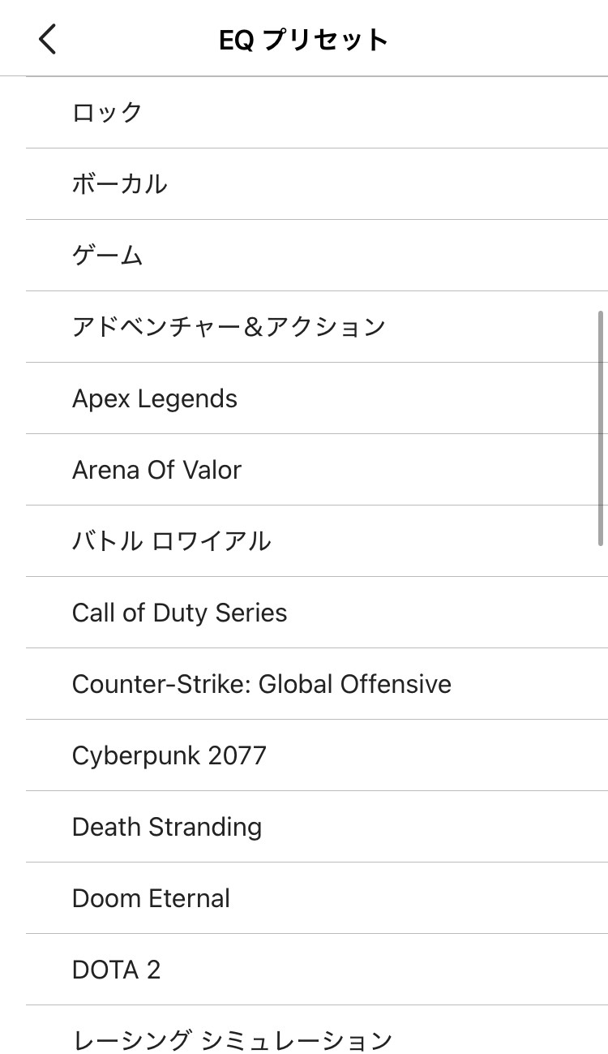Pick the Doom Eternal preset
608x1054 pixels.
coord(151,898)
